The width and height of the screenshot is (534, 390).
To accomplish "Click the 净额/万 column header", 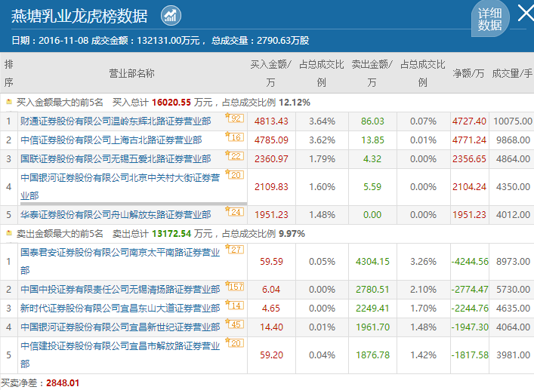I will pyautogui.click(x=468, y=73).
